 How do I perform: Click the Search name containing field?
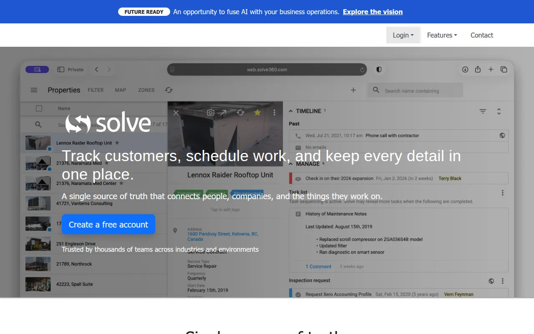point(415,90)
